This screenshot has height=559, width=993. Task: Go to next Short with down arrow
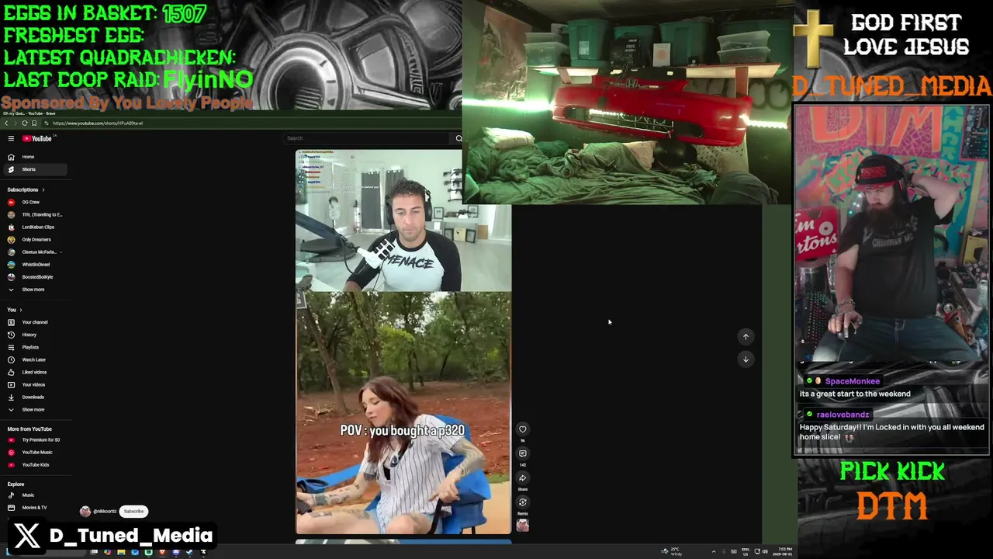(x=746, y=359)
